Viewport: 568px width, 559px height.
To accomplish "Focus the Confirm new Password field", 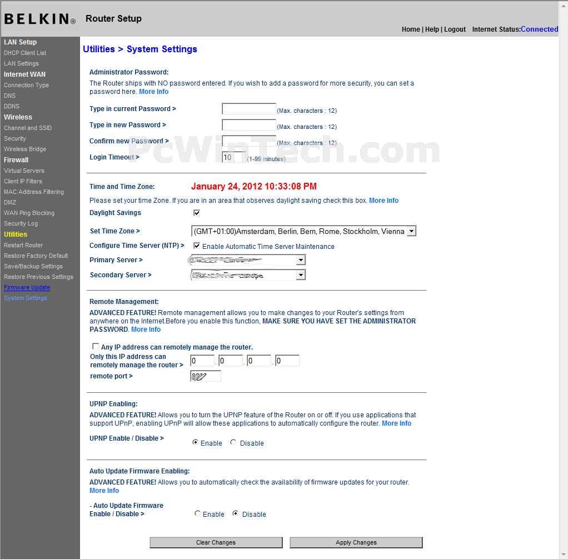I will 249,141.
